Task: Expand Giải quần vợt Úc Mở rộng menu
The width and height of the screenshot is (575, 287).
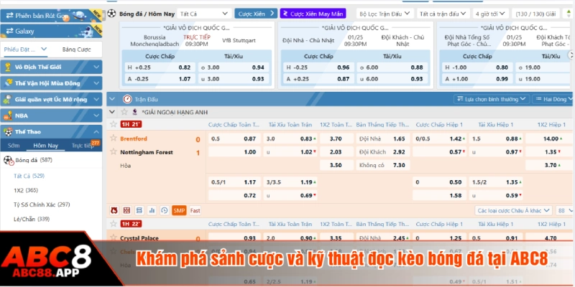Action: tap(96, 99)
